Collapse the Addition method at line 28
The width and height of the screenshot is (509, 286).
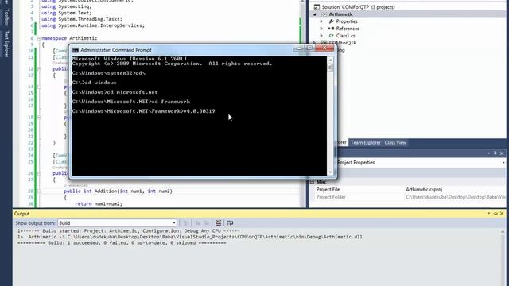[x=39, y=191]
